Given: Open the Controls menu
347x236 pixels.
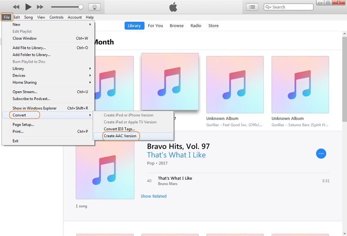Looking at the screenshot, I should [56, 17].
